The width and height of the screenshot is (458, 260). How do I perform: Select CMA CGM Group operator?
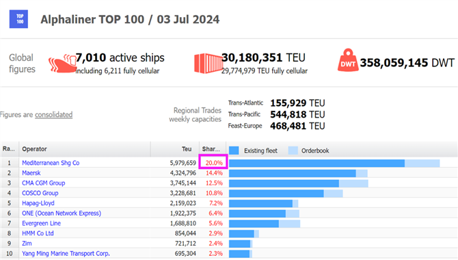(44, 183)
